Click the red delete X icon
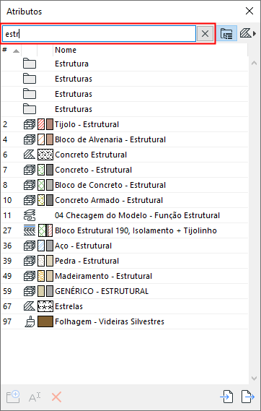The image size is (261, 411). (56, 397)
